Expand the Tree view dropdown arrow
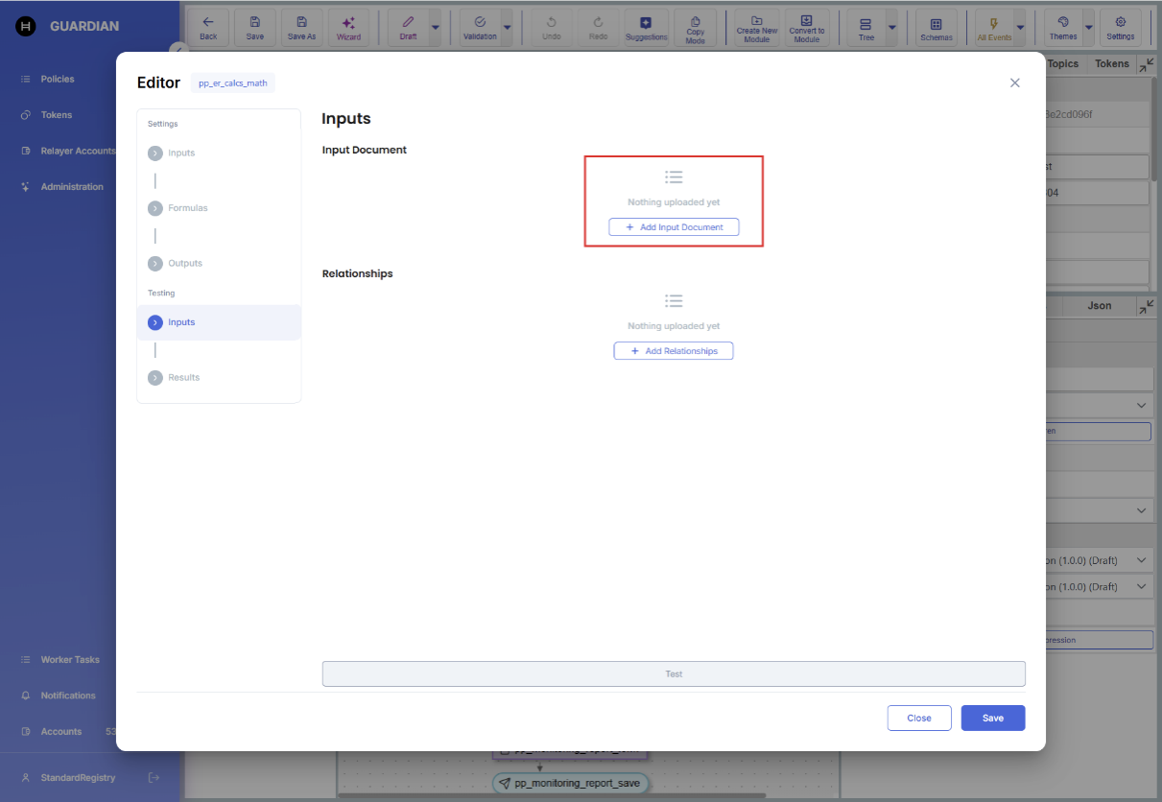1162x802 pixels. (892, 28)
